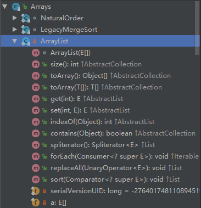Click the private lock icon next to ArrayList
The width and height of the screenshot is (201, 208).
(x=35, y=41)
